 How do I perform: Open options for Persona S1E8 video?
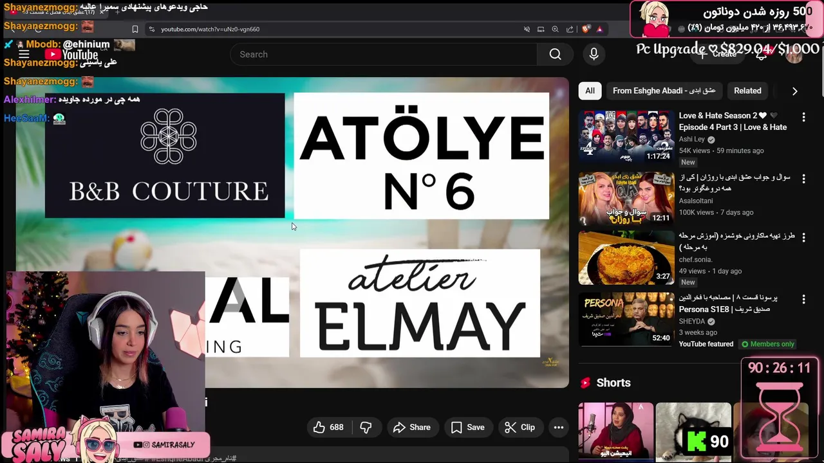803,299
